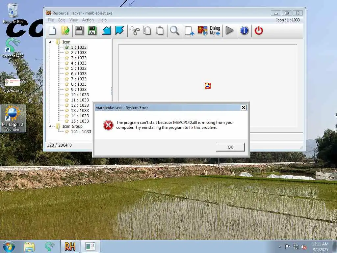Select icon resource 14 : 1033
Screen dimensions: 337x253
point(80,116)
